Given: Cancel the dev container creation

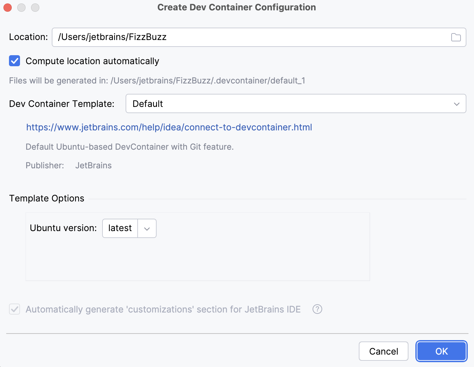Looking at the screenshot, I should (x=383, y=351).
